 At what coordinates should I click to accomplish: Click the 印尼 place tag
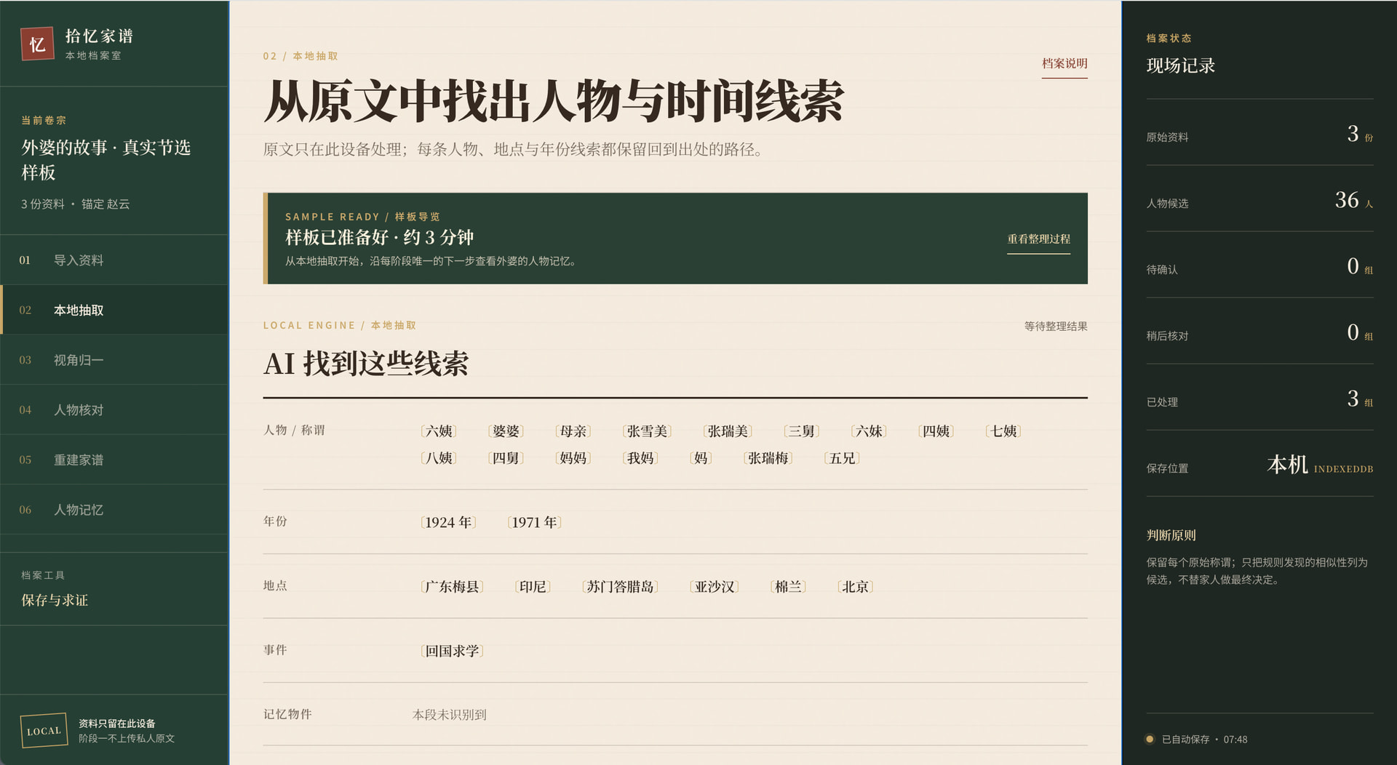tap(533, 587)
